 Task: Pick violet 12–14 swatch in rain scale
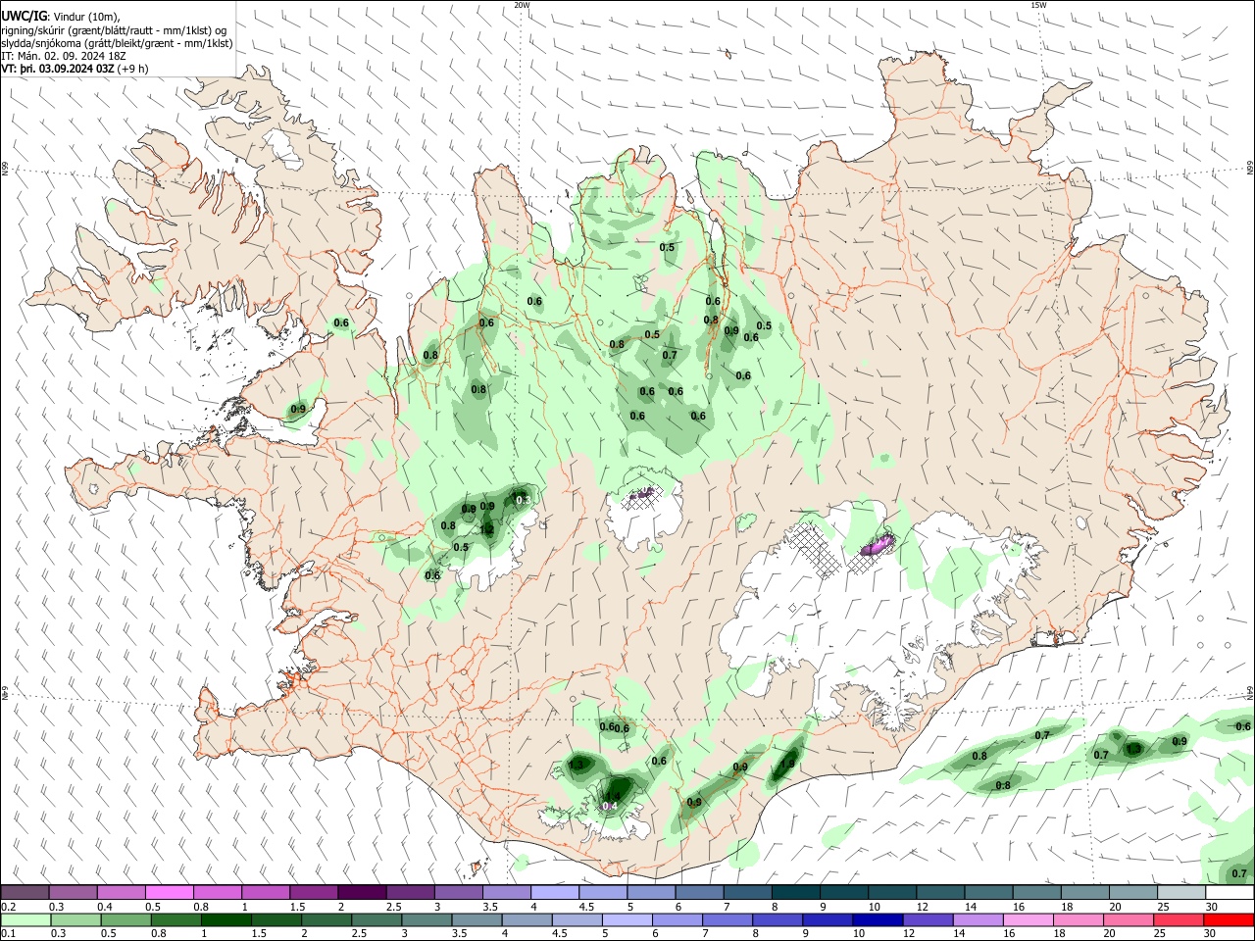click(x=927, y=919)
